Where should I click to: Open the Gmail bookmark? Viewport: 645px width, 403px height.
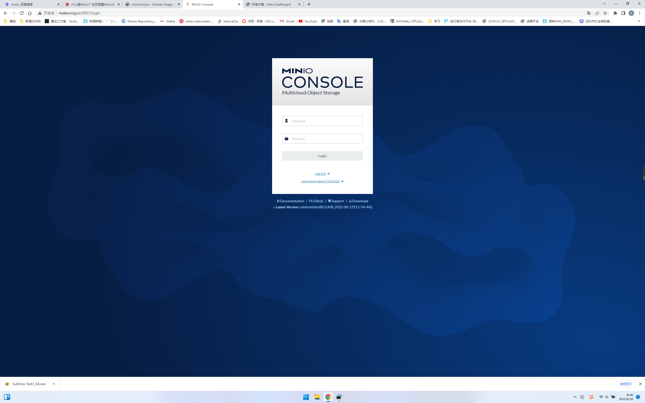pos(287,21)
